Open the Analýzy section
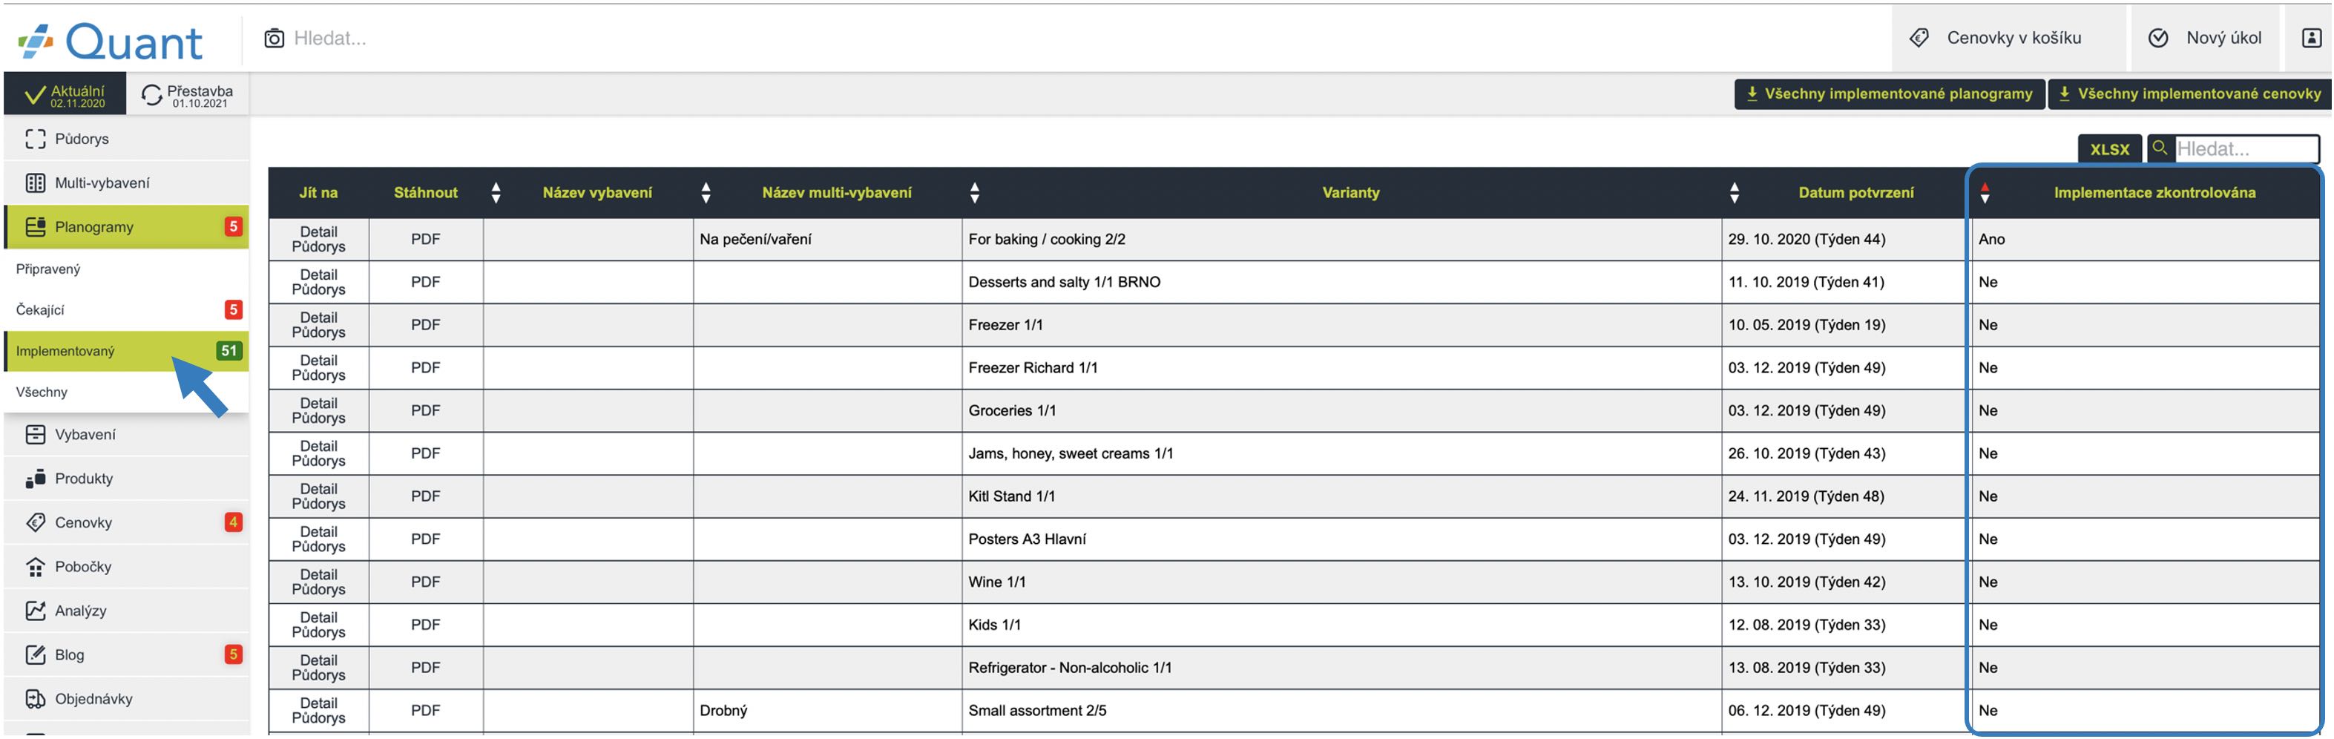2334x739 pixels. pyautogui.click(x=79, y=611)
